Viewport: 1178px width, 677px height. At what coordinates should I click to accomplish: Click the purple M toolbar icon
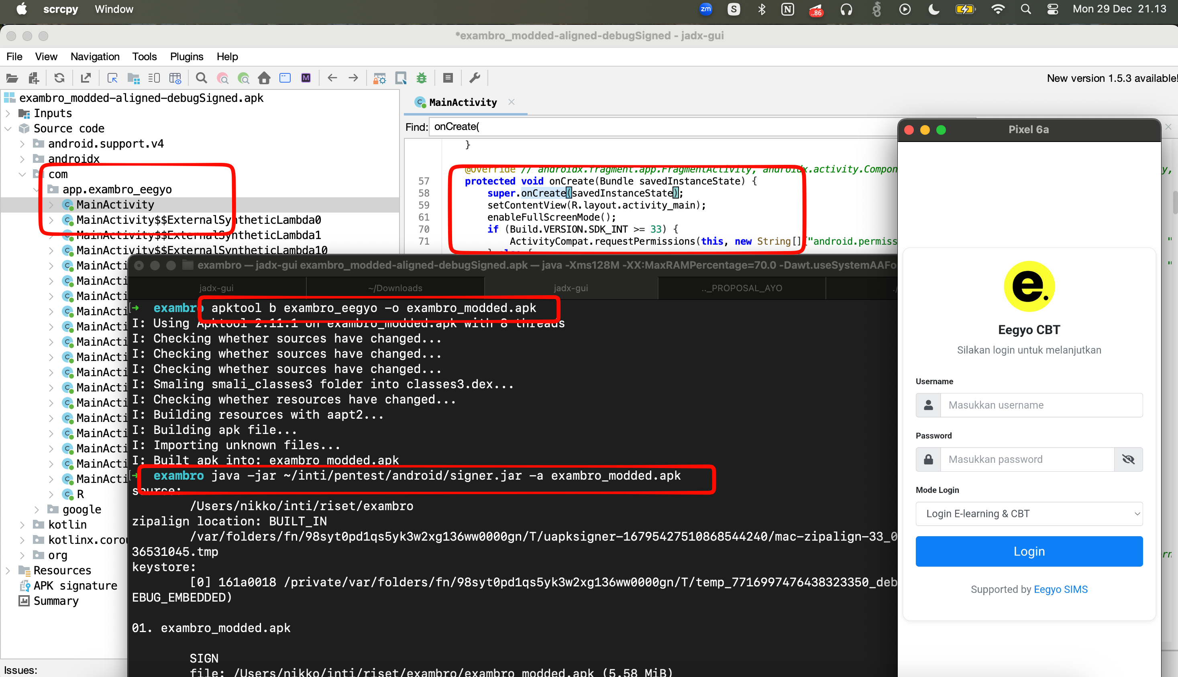(x=306, y=78)
